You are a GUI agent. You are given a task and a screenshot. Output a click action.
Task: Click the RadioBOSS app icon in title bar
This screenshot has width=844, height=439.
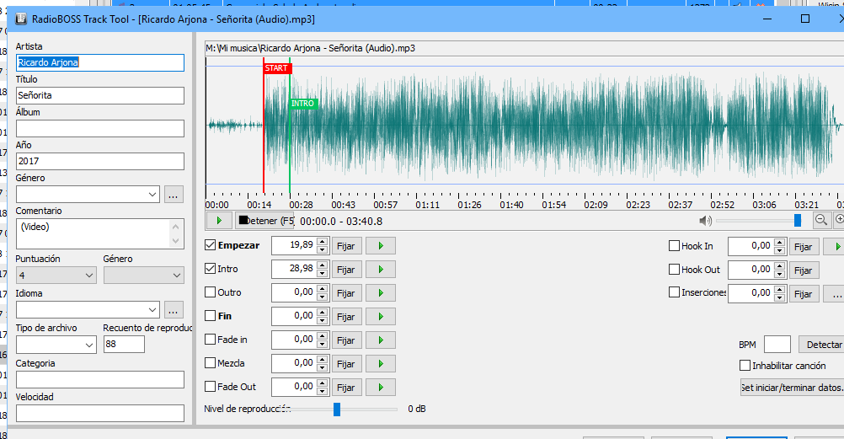coord(21,19)
